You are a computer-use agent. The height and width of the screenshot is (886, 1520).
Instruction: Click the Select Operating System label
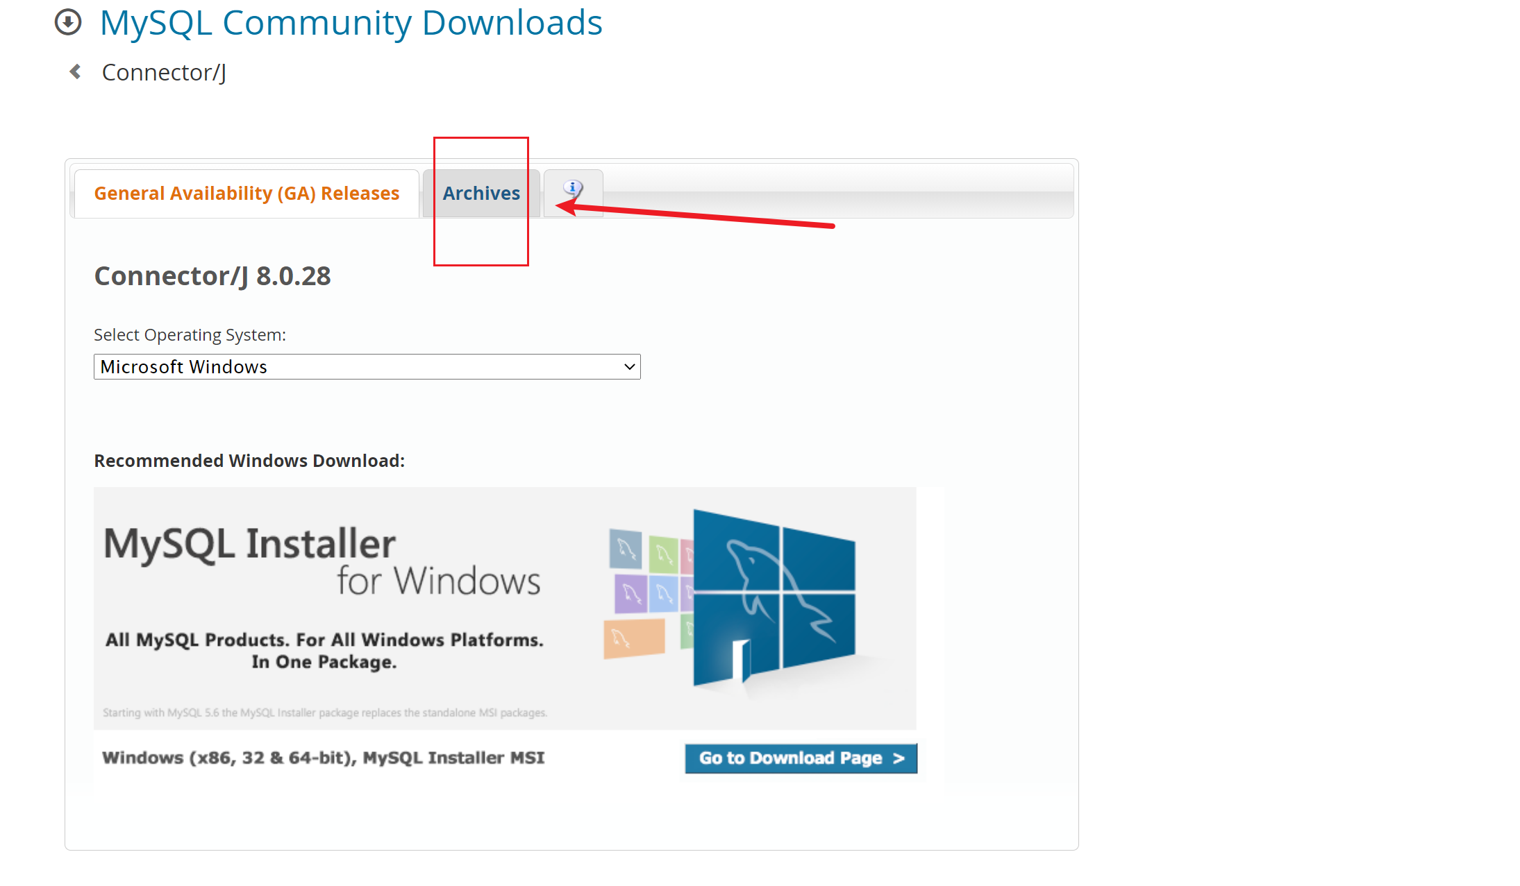click(190, 335)
